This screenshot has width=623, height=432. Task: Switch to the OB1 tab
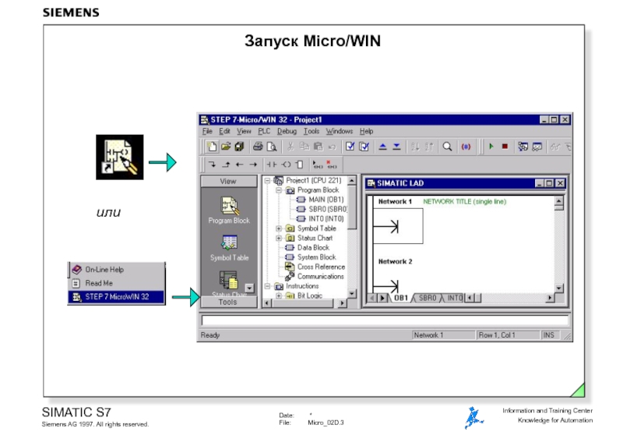(400, 298)
